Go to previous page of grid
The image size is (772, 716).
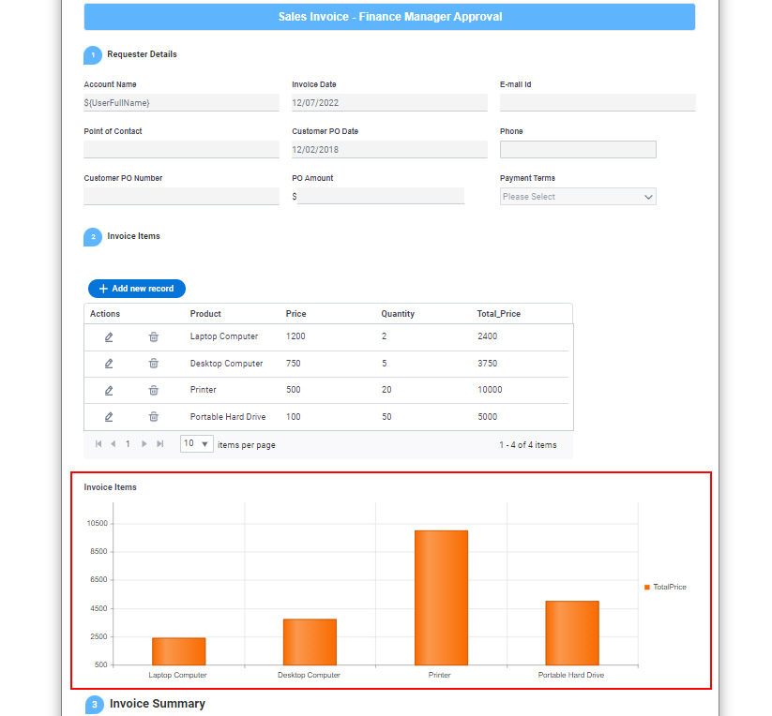click(114, 444)
